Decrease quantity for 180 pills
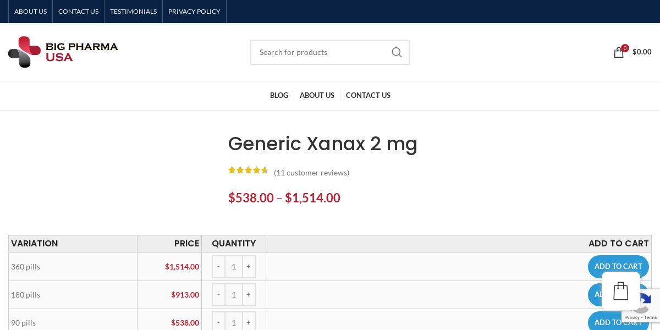Screen dimensions: 660x330 point(218,295)
